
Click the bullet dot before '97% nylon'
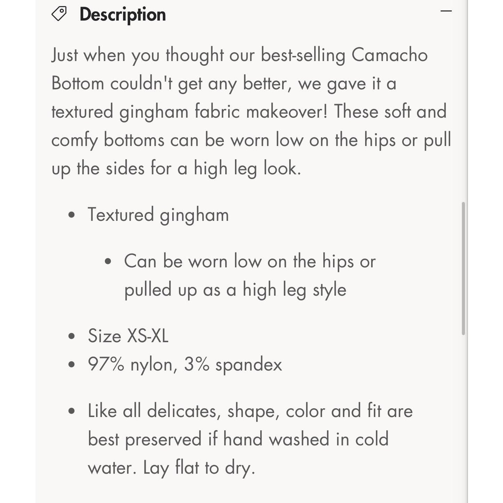click(72, 365)
